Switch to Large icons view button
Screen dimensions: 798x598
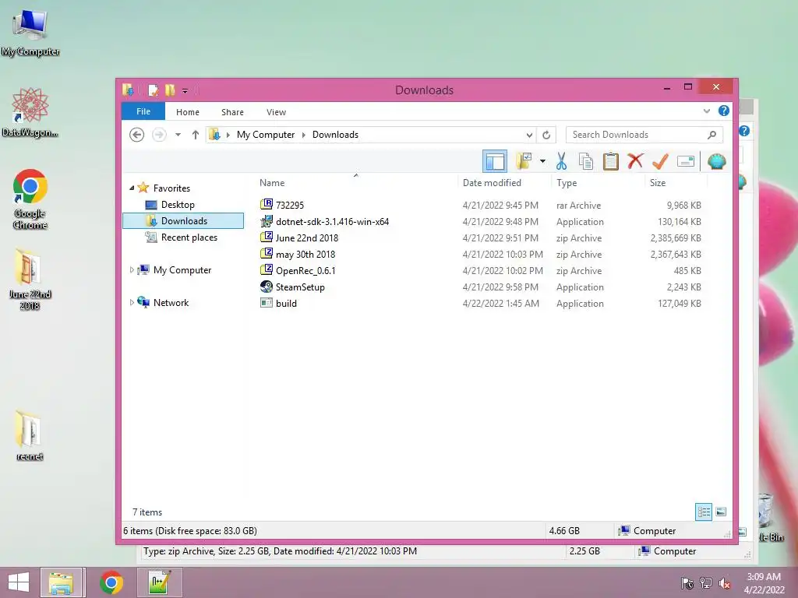point(721,512)
